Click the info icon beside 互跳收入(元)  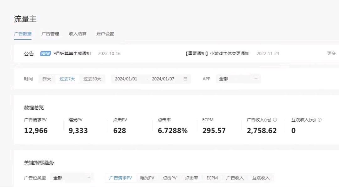click(x=320, y=120)
